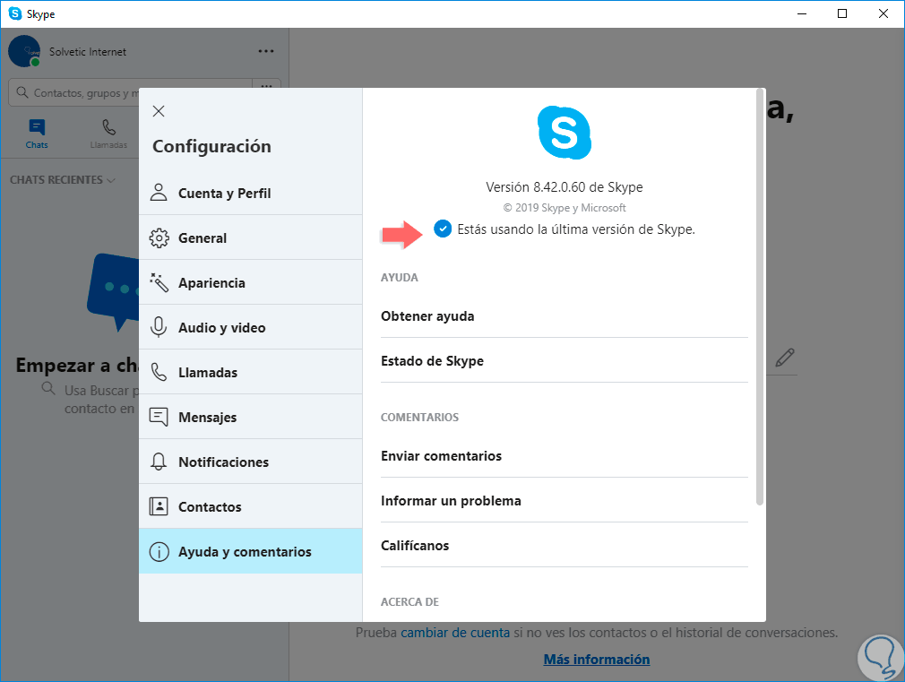Open Llamadas settings in Configuración

tap(251, 372)
